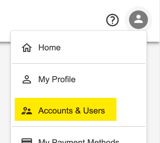This screenshot has height=143, width=160.
Task: Select Home from the account menu
Action: 79,47
